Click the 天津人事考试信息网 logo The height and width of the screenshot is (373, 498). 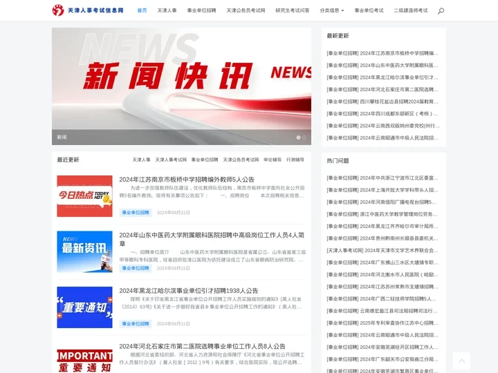(x=88, y=10)
